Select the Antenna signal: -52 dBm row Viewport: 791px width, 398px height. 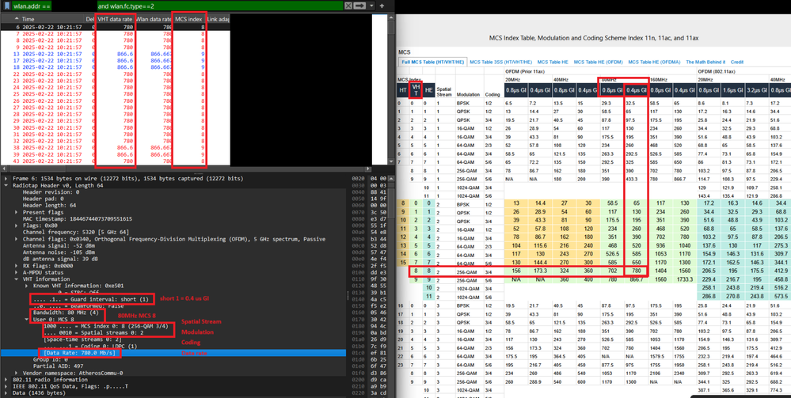pos(173,245)
